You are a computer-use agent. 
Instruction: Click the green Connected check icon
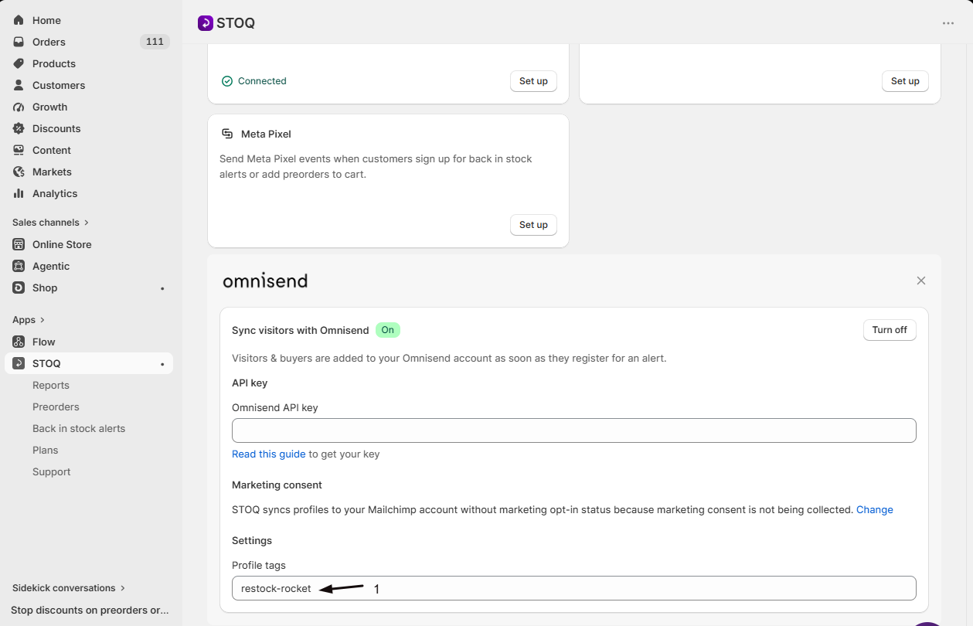pos(227,81)
